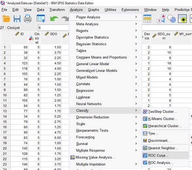Select the Classify menu entry
Viewport: 192px width, 170px height.
coord(106,110)
